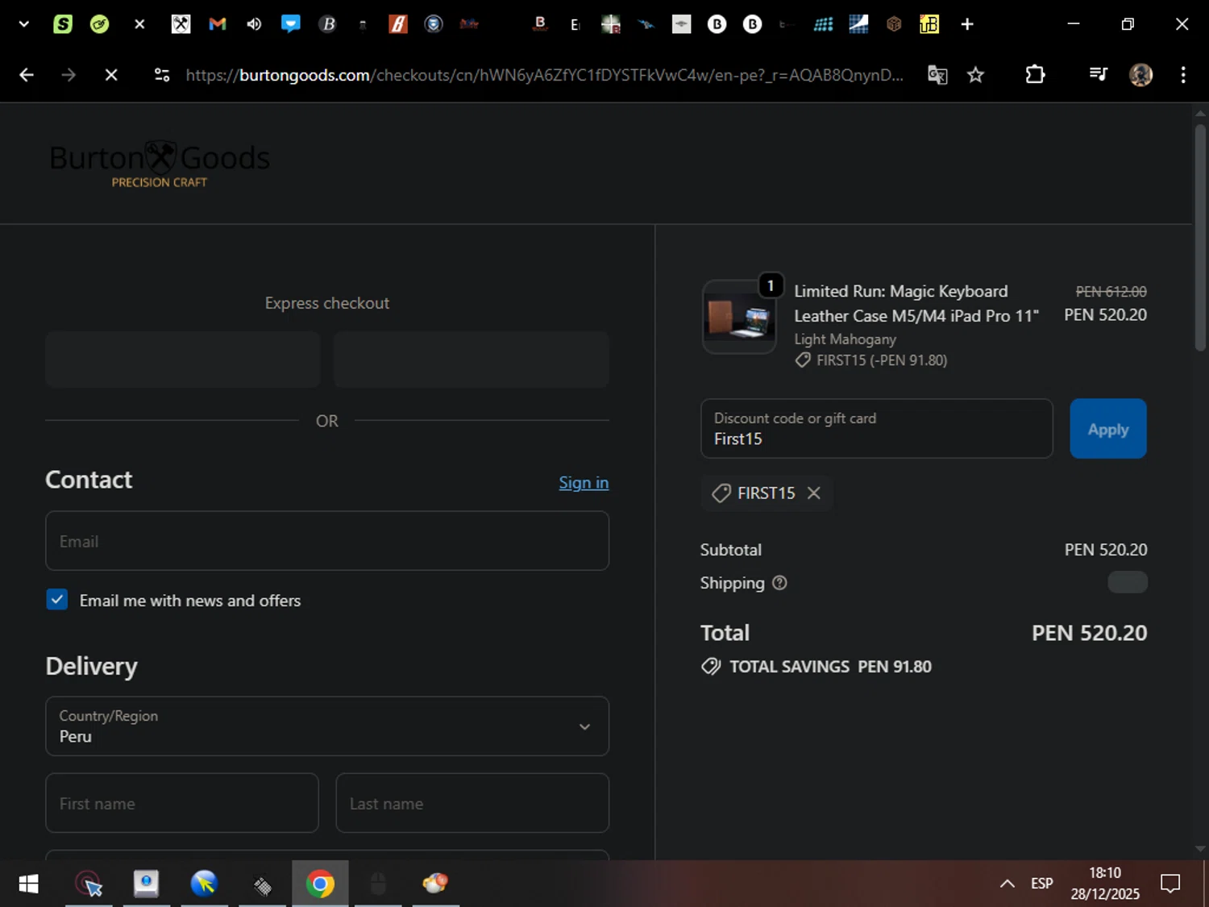The image size is (1209, 907).
Task: Go back to the previous page
Action: [x=27, y=75]
